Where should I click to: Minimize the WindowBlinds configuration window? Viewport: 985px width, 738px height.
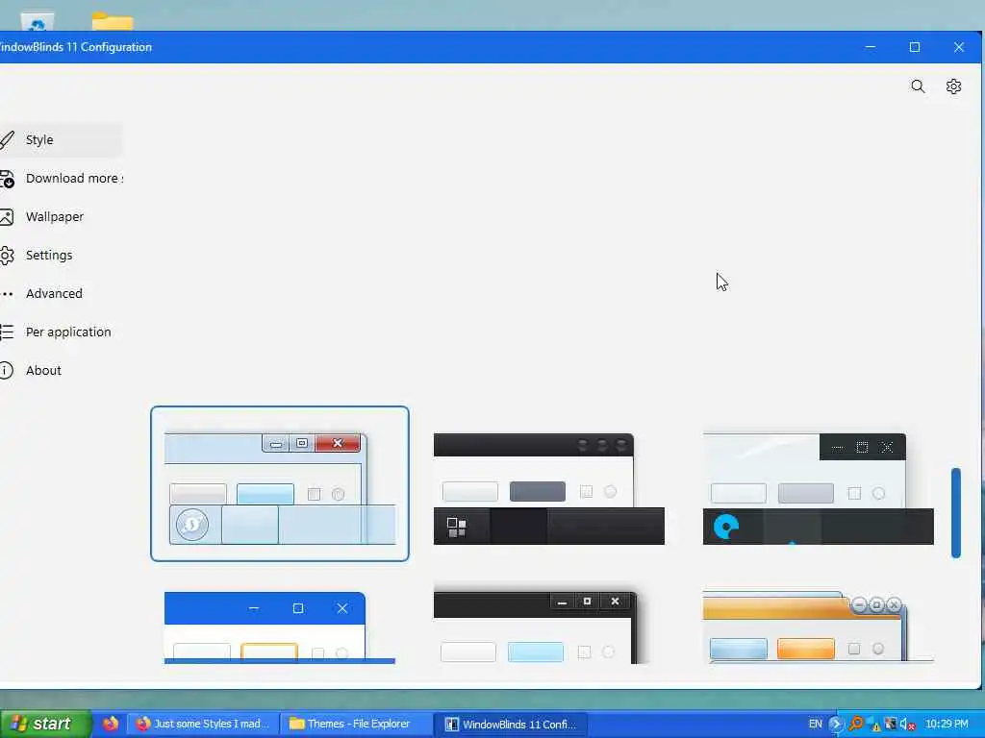870,47
